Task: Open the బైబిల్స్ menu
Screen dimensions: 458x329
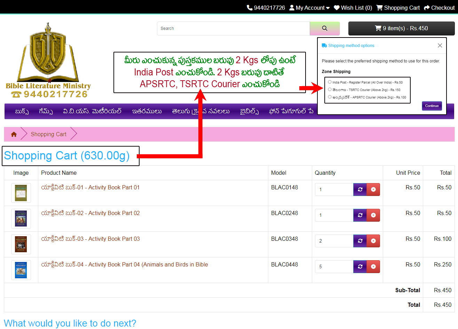Action: (249, 111)
